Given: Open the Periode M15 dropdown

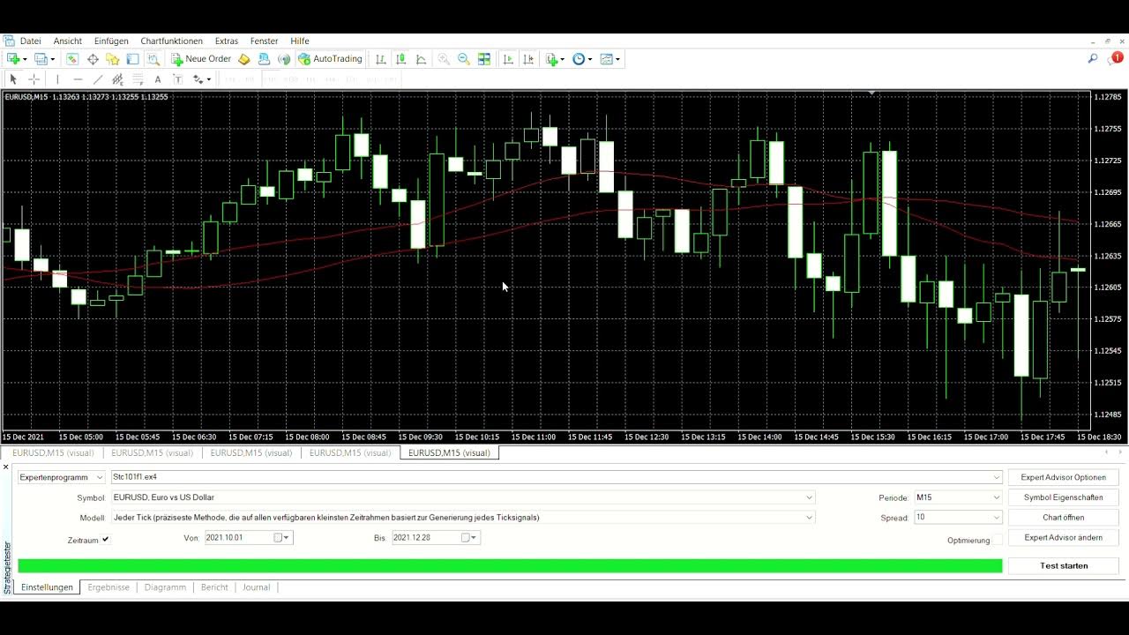Looking at the screenshot, I should 997,497.
